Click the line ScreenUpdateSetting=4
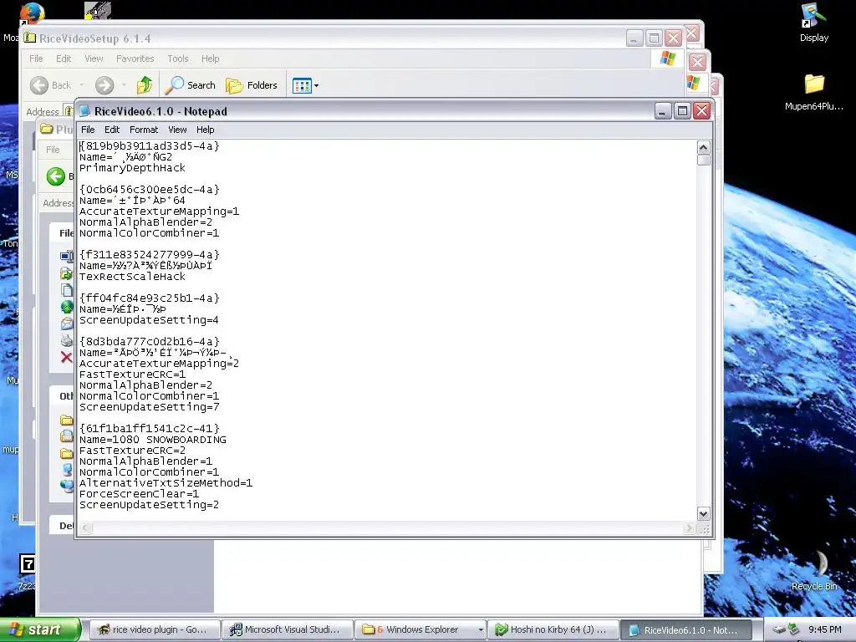 (149, 320)
